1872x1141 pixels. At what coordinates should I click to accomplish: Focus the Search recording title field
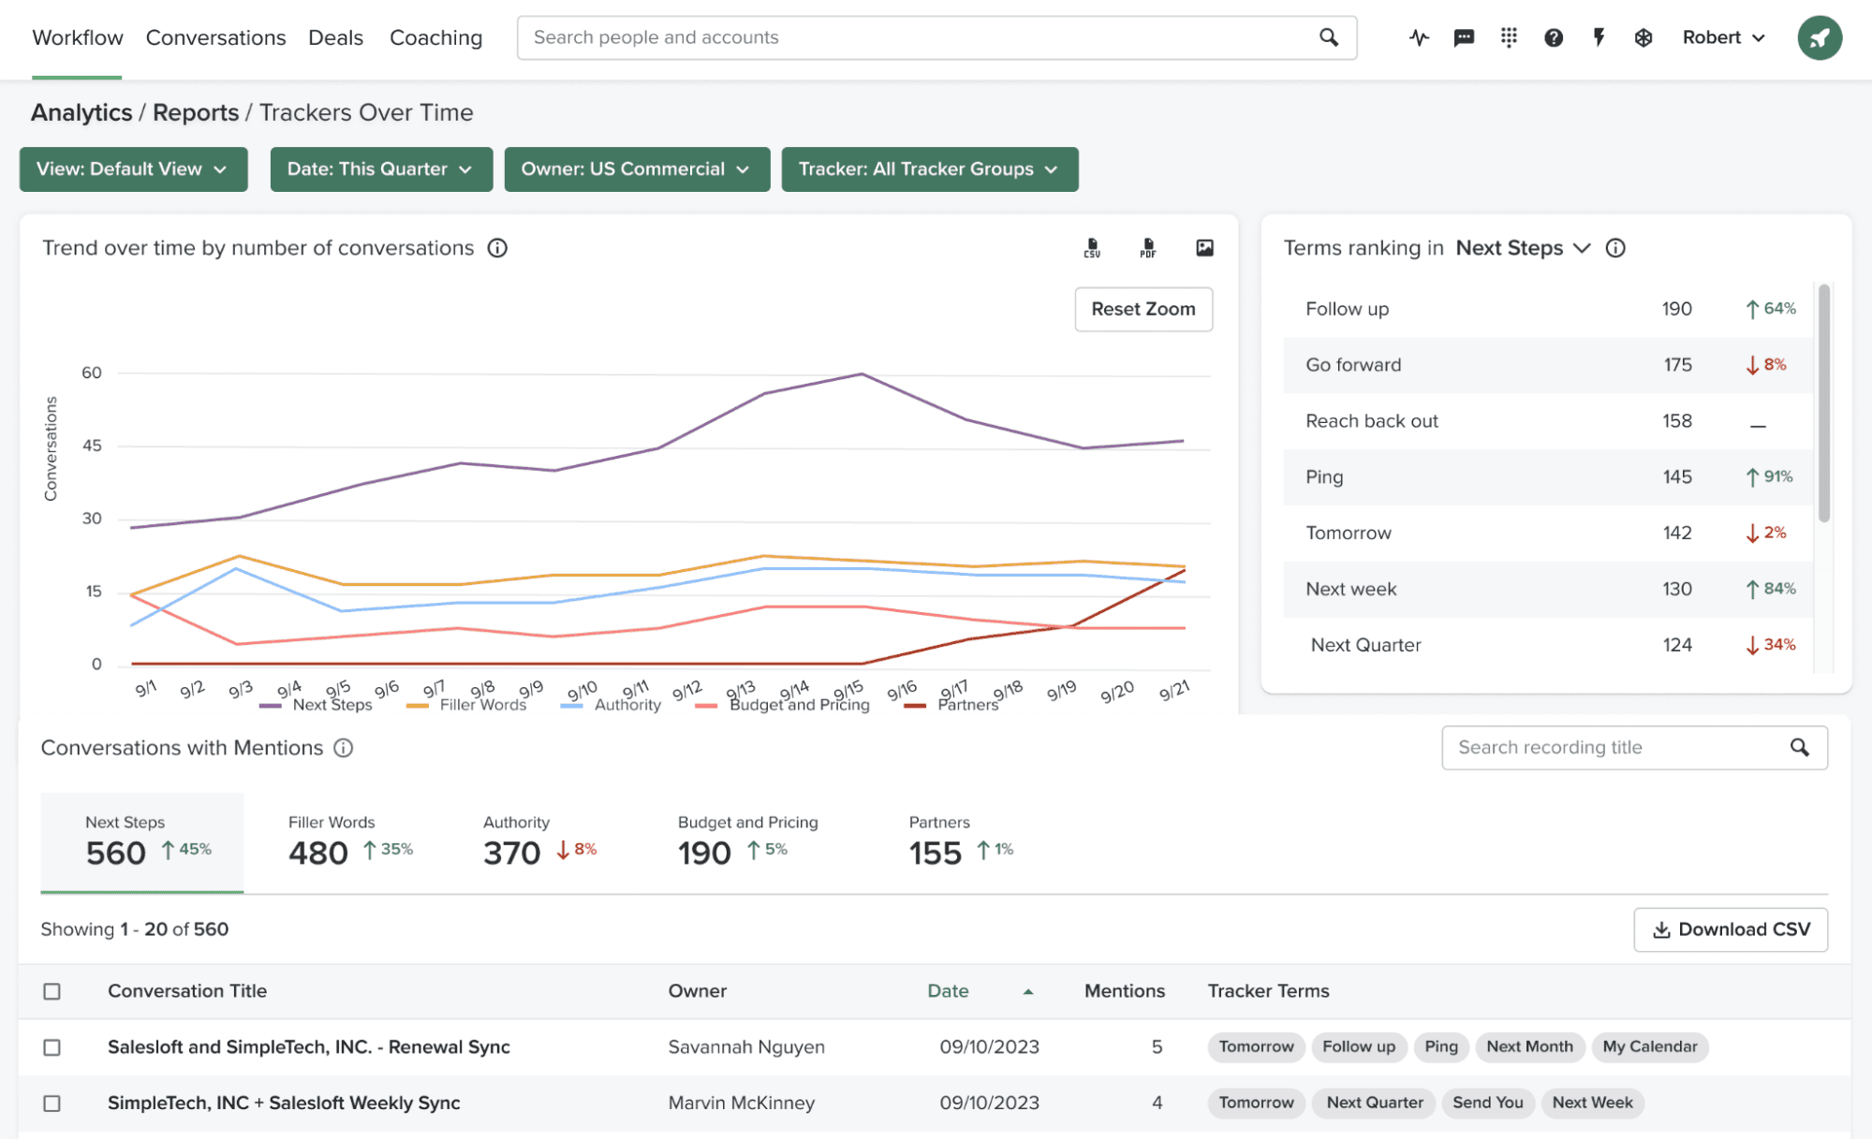[1634, 748]
